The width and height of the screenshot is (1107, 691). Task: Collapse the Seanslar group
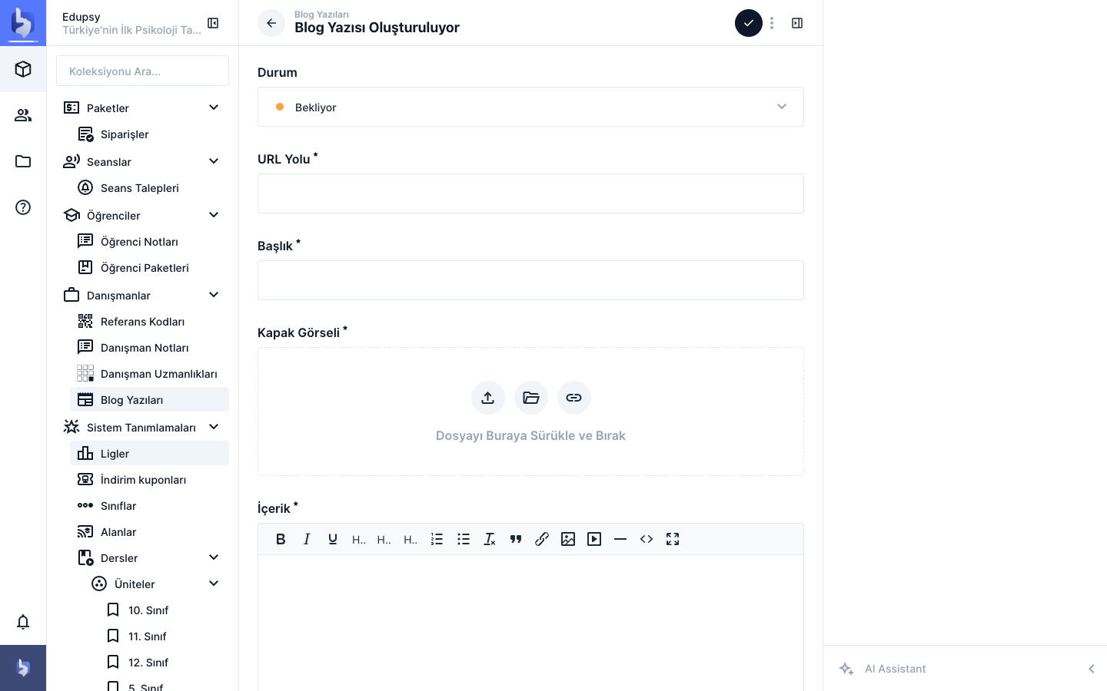[214, 161]
